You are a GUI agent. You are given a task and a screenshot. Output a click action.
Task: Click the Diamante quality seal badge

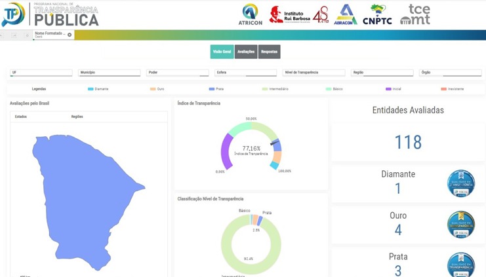(460, 184)
